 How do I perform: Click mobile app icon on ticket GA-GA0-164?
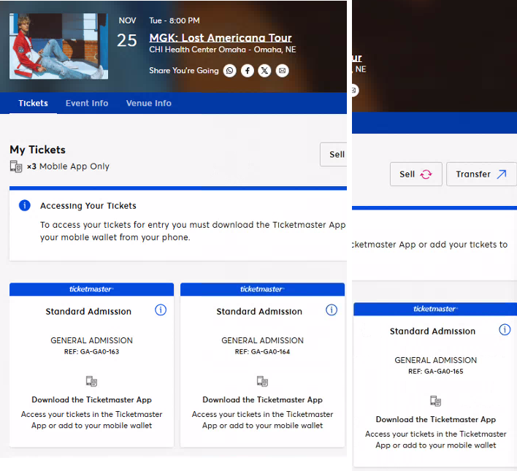click(x=262, y=381)
